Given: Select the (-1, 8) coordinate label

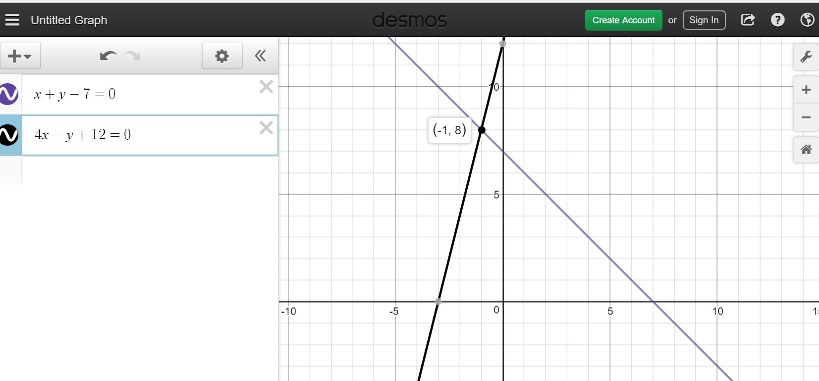Looking at the screenshot, I should coord(449,130).
